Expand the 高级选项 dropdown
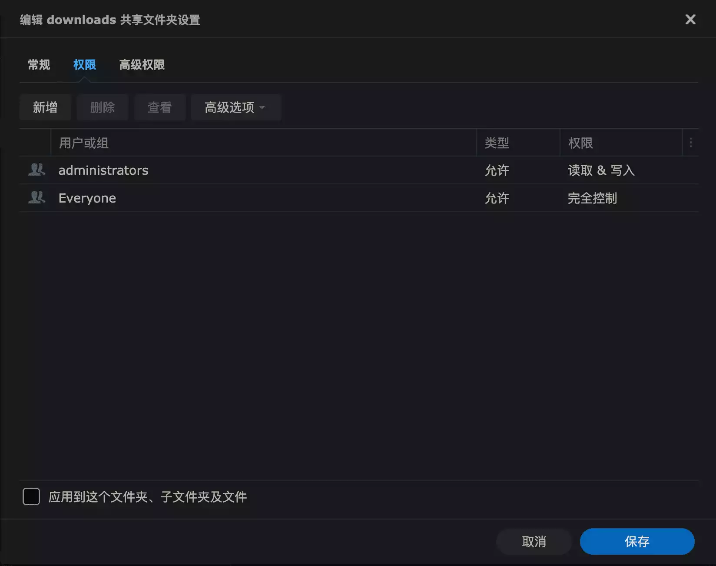 [235, 107]
